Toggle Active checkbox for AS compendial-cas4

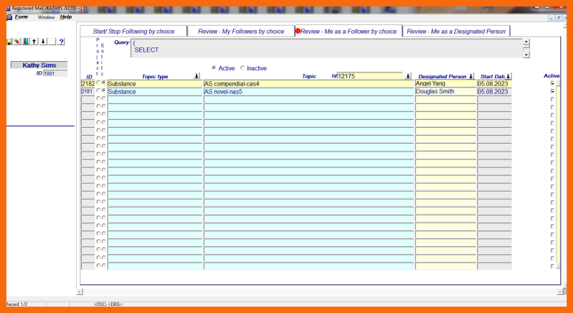pos(552,83)
